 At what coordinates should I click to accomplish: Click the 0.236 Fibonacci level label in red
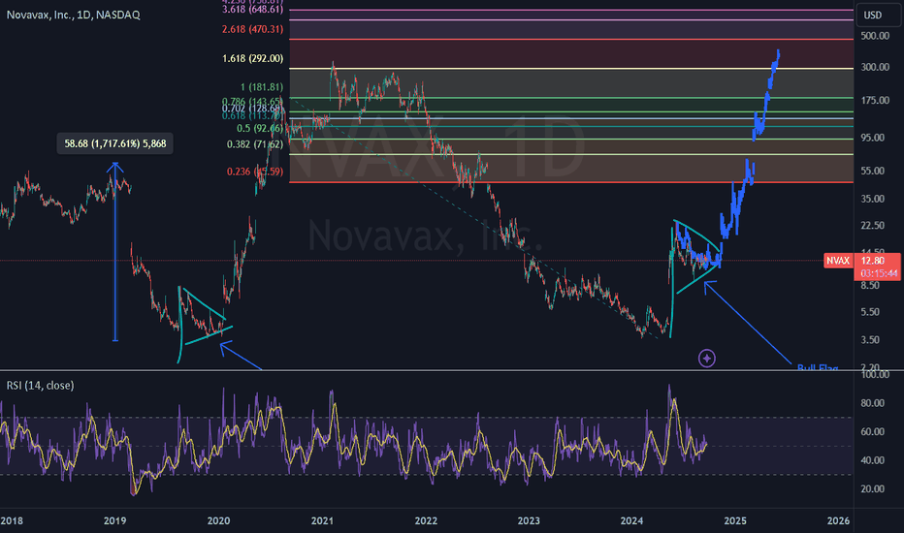[x=255, y=172]
